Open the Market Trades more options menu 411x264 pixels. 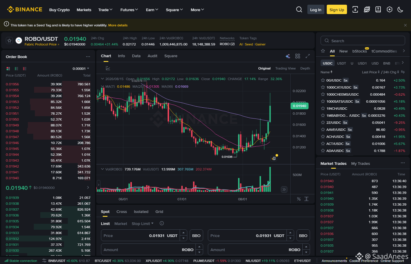[x=403, y=163]
